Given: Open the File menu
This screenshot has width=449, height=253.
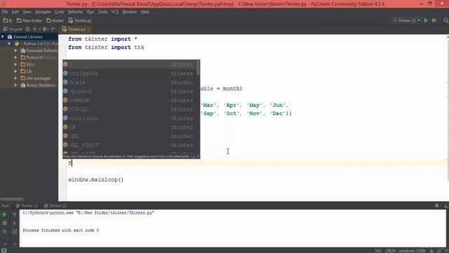Looking at the screenshot, I should point(5,12).
